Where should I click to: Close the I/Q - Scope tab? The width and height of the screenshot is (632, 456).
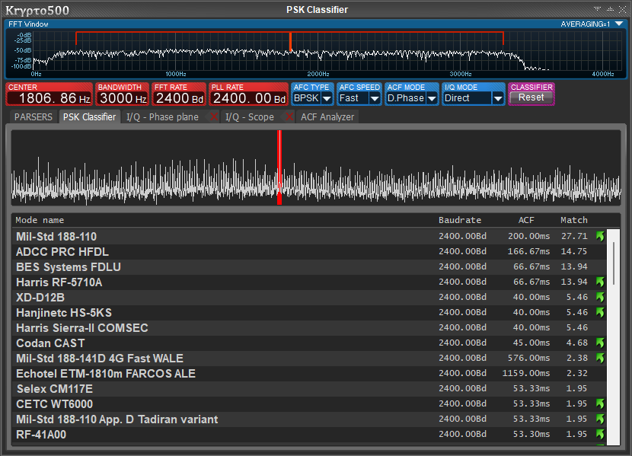point(289,116)
